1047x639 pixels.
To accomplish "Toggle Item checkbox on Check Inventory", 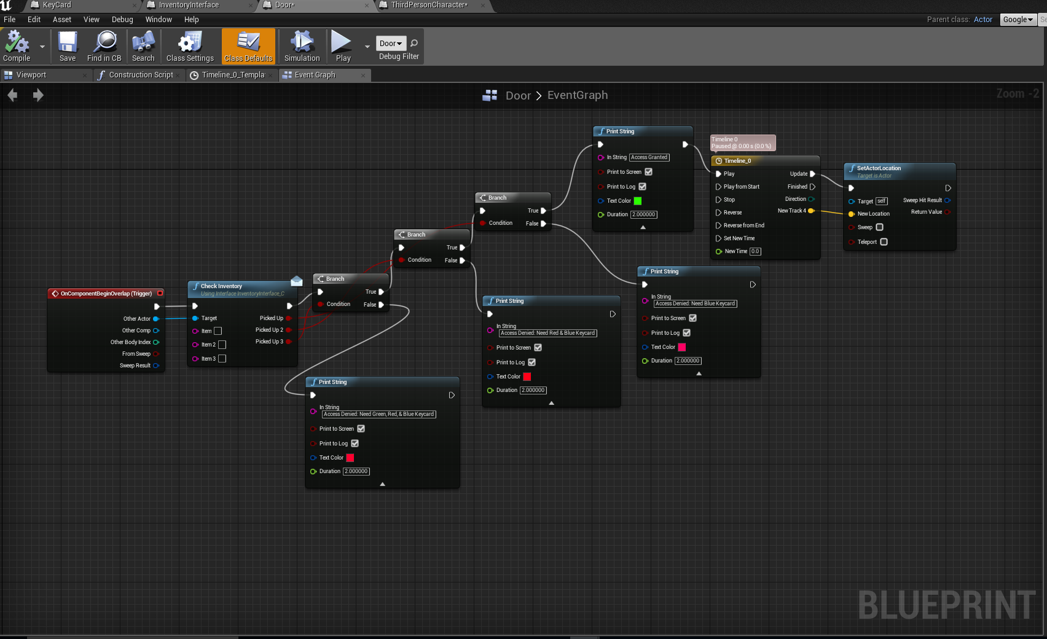I will click(218, 331).
